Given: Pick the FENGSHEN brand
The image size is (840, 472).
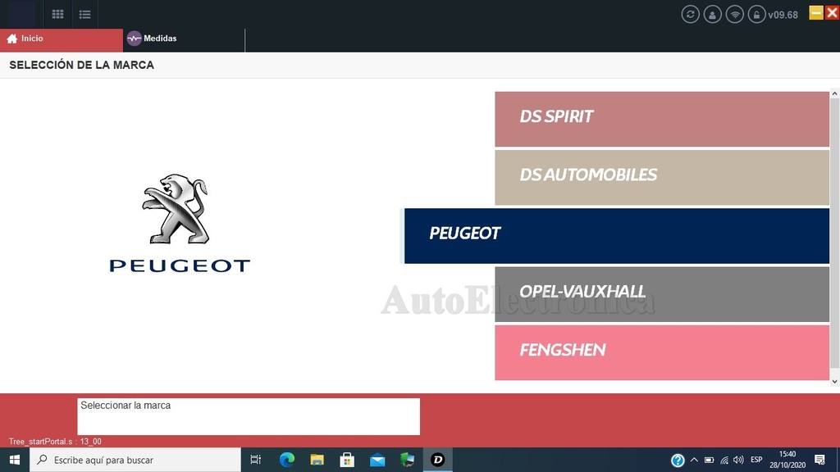Looking at the screenshot, I should coord(662,352).
